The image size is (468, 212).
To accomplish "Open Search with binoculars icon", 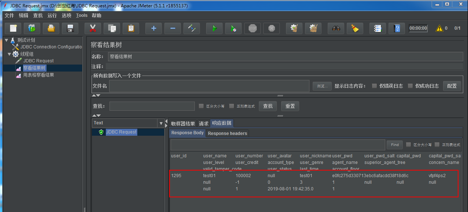I will 336,28.
